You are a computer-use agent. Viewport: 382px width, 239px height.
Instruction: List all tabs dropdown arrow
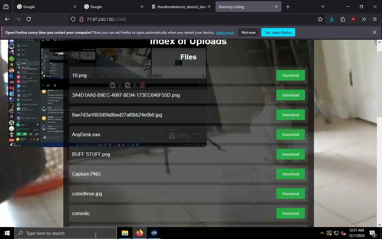(x=323, y=7)
